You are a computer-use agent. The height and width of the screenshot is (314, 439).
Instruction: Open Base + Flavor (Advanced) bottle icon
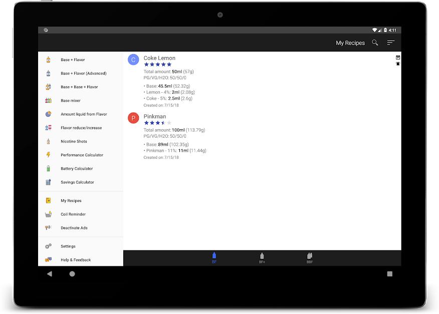48,73
